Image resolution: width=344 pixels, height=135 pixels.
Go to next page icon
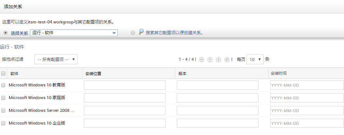pos(219,59)
